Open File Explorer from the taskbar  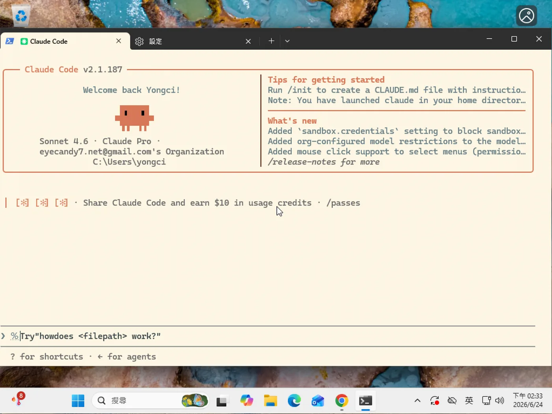coord(270,401)
